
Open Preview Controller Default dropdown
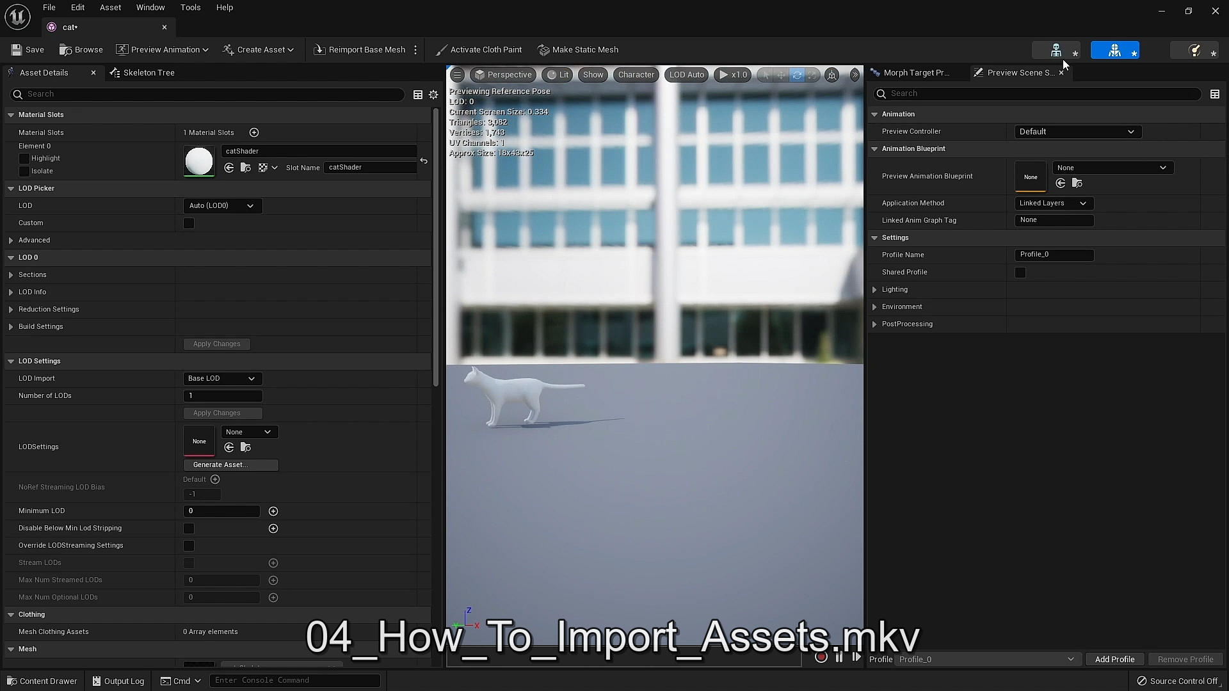pyautogui.click(x=1077, y=132)
